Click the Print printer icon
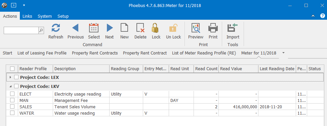327x126 pixels. [x=213, y=28]
